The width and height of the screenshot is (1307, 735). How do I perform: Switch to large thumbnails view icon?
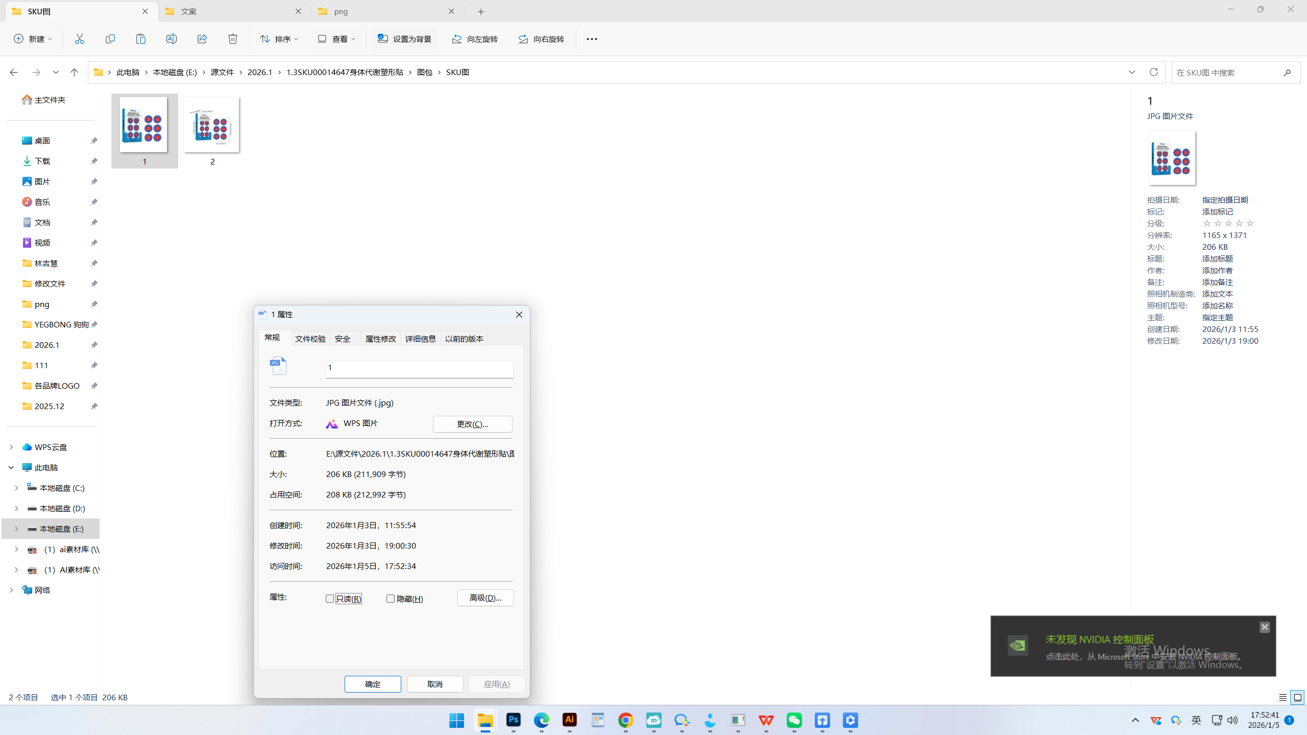pyautogui.click(x=1297, y=697)
